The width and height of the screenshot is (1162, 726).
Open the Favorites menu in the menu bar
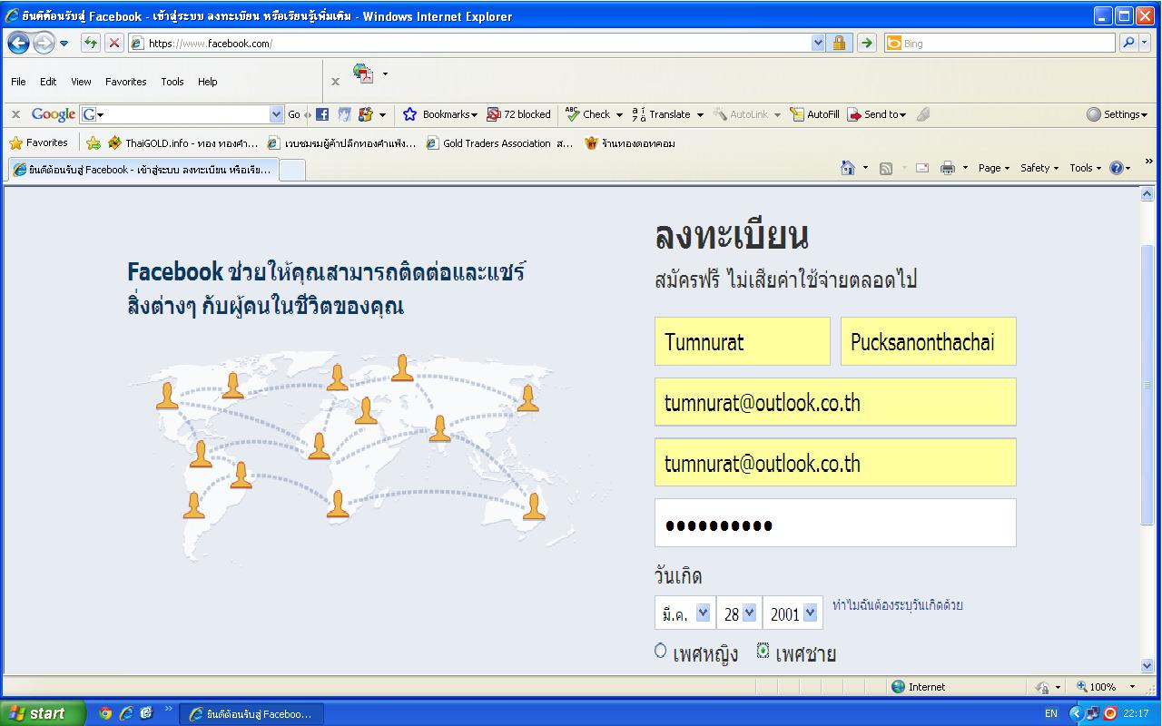click(126, 82)
